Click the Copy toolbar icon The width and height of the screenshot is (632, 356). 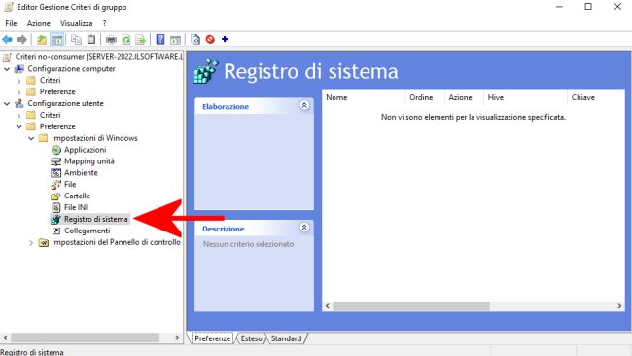[76, 40]
